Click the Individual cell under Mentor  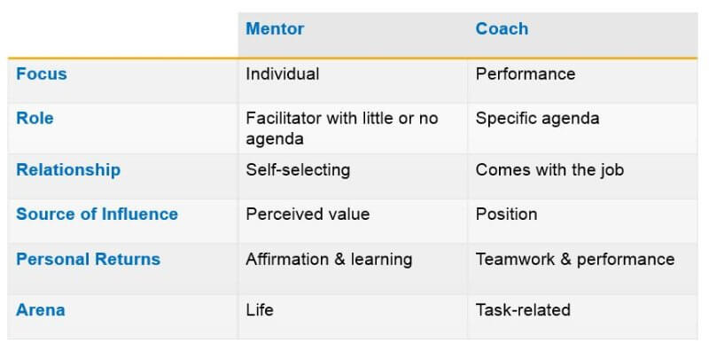[x=283, y=74]
